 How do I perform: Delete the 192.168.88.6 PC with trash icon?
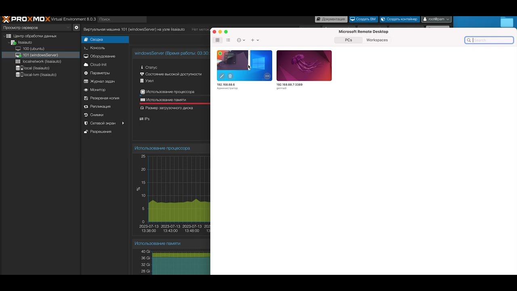click(230, 76)
